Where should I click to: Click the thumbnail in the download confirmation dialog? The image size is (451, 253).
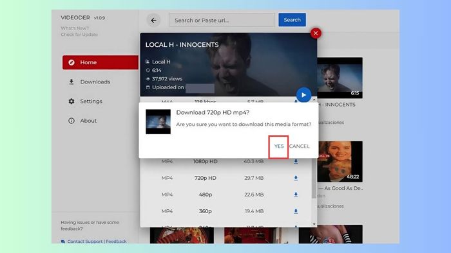pyautogui.click(x=158, y=121)
